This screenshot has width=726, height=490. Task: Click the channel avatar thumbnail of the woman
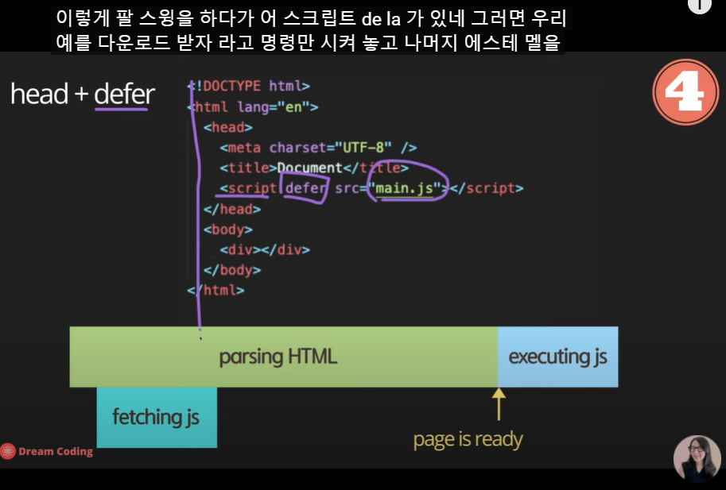coord(697,458)
